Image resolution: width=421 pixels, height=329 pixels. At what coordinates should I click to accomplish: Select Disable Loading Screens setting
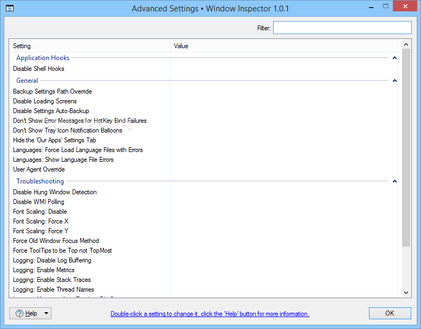click(x=45, y=101)
